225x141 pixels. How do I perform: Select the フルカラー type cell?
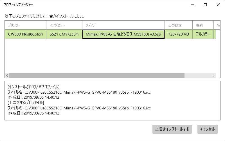coord(203,34)
